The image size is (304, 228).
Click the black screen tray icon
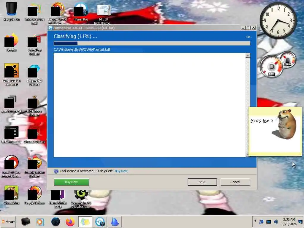coord(268,221)
